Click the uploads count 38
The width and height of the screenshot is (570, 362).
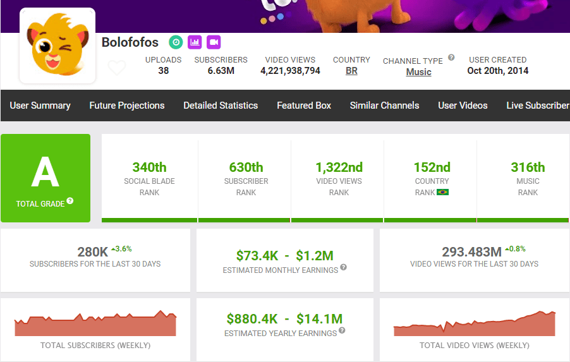164,71
